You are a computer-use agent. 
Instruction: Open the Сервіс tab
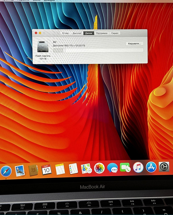[115, 33]
